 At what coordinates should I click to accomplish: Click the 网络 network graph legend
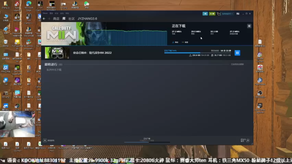coord(175,42)
